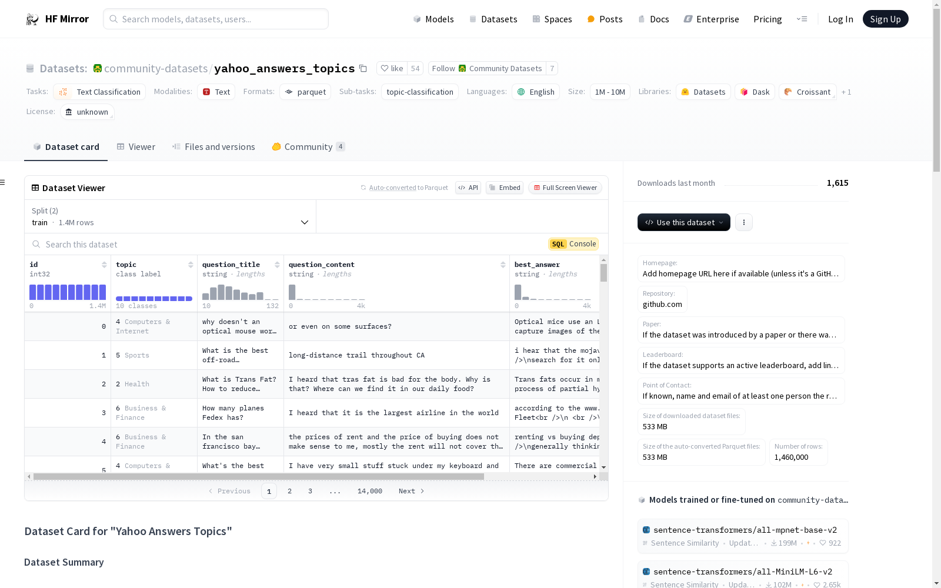
Task: Click the Croissant library tag
Action: coord(807,92)
